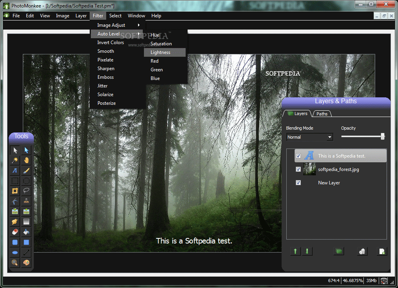Select the rounded rectangle shape tool
Screen dimensions: 398x288
point(15,242)
